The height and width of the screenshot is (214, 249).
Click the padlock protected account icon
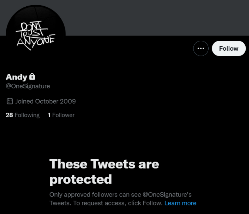(x=32, y=77)
